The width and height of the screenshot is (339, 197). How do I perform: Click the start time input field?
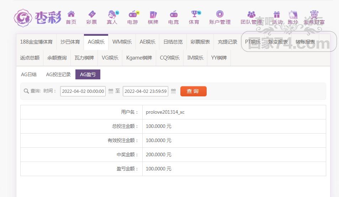click(x=83, y=91)
